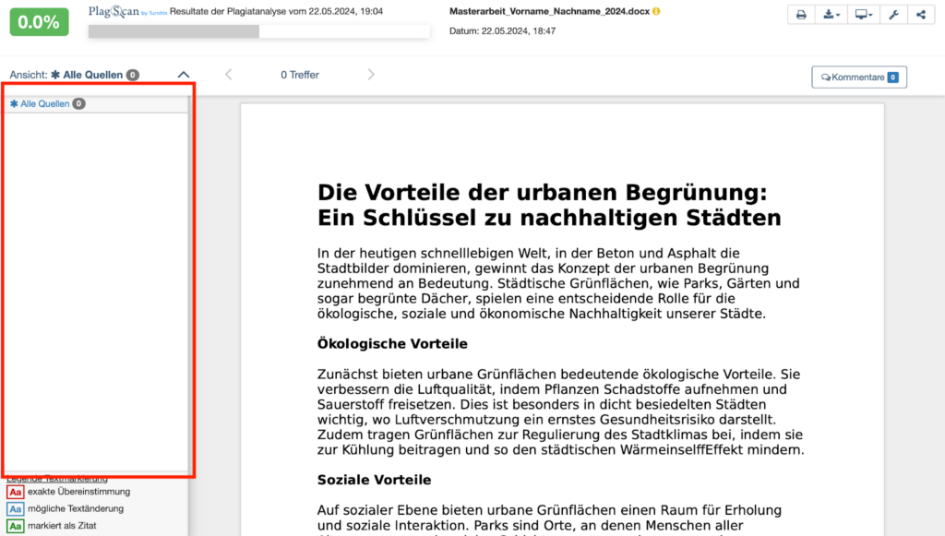Image resolution: width=945 pixels, height=536 pixels.
Task: Click the Datum: 22.05.2024, 18:47 text
Action: [502, 30]
